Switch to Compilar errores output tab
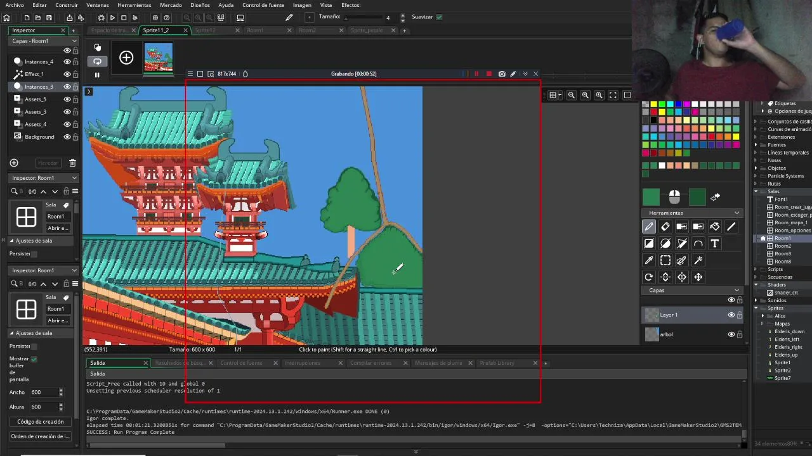This screenshot has width=812, height=456. 371,364
